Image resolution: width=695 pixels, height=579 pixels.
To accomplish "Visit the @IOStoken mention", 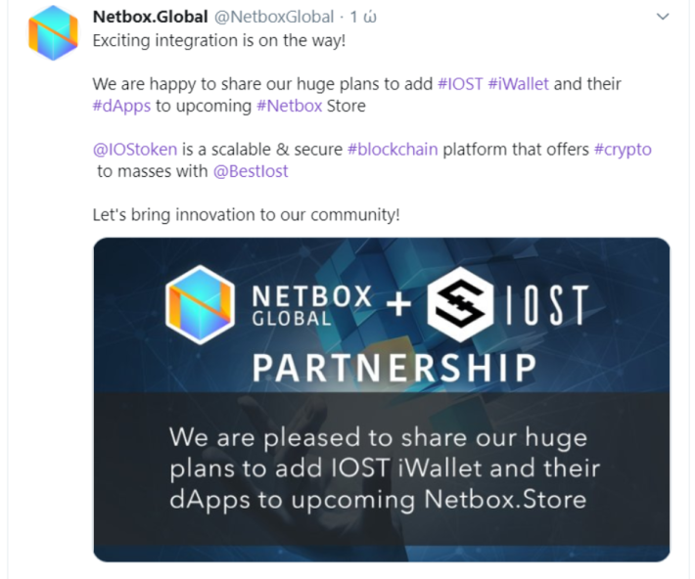I will click(135, 150).
